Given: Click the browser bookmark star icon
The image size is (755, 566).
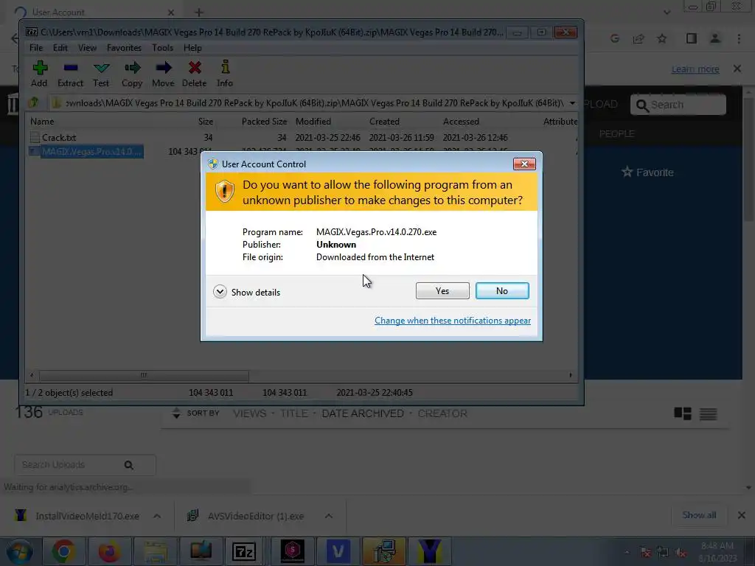Looking at the screenshot, I should point(662,38).
